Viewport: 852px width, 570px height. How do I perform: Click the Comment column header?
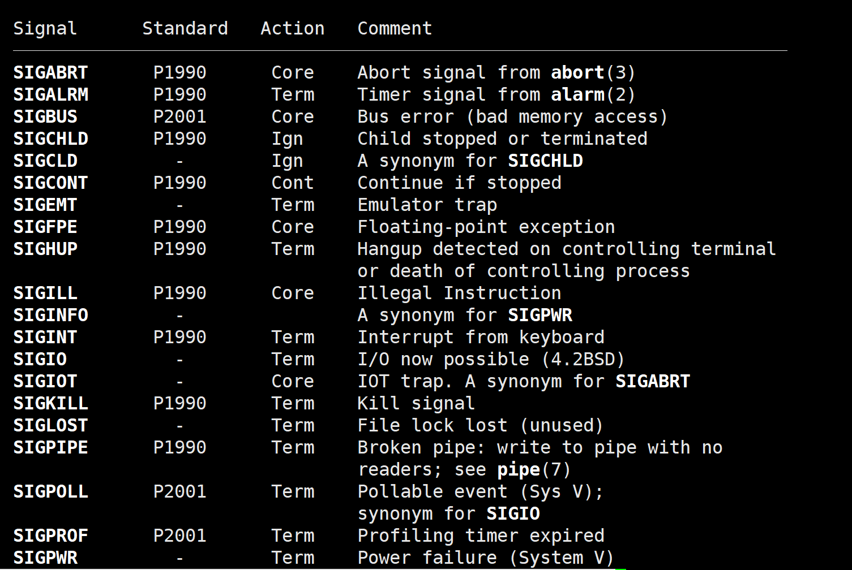[x=395, y=29]
